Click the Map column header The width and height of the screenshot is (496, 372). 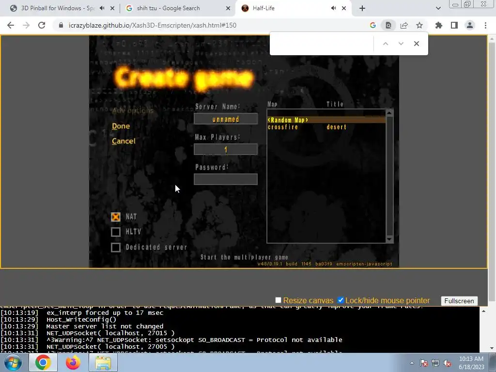[272, 104]
